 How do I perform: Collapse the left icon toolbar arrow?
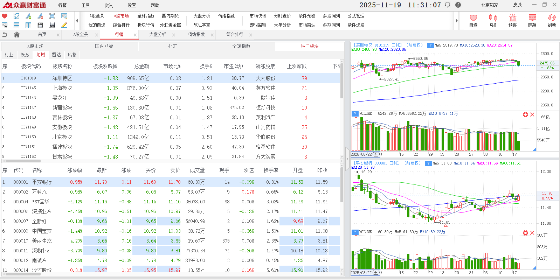click(77, 21)
